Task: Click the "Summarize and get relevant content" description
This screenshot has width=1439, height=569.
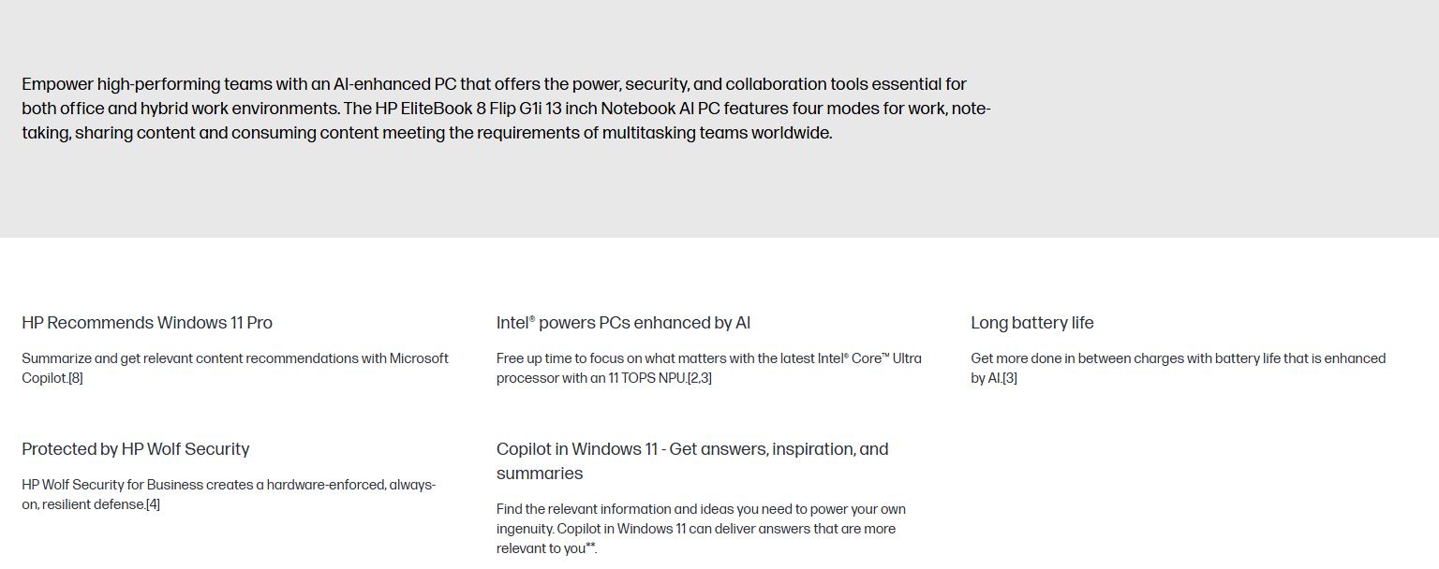Action: (234, 358)
